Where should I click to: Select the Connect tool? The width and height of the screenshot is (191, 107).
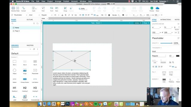click(x=24, y=9)
